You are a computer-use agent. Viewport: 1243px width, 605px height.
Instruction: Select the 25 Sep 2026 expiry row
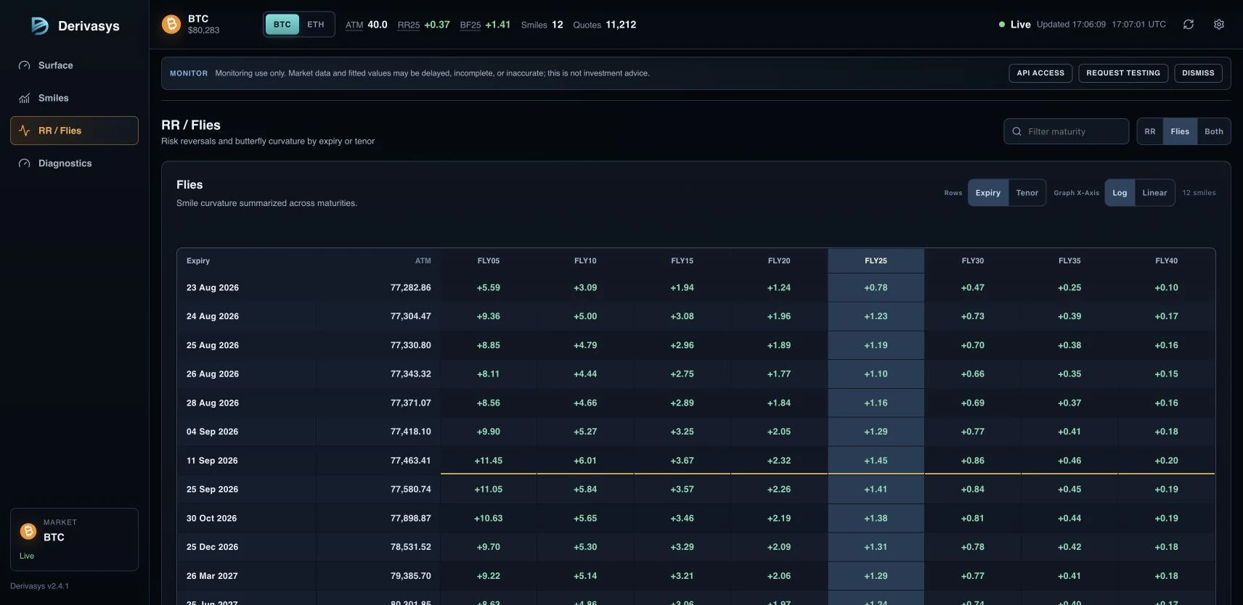coord(696,489)
